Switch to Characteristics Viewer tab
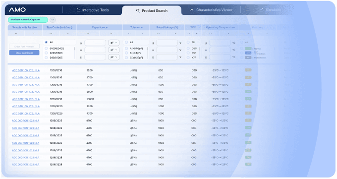 (211, 10)
